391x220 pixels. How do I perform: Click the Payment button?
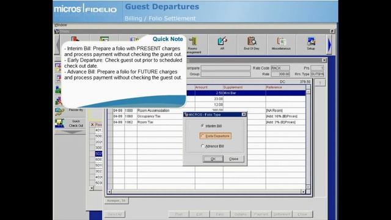[x=261, y=215]
